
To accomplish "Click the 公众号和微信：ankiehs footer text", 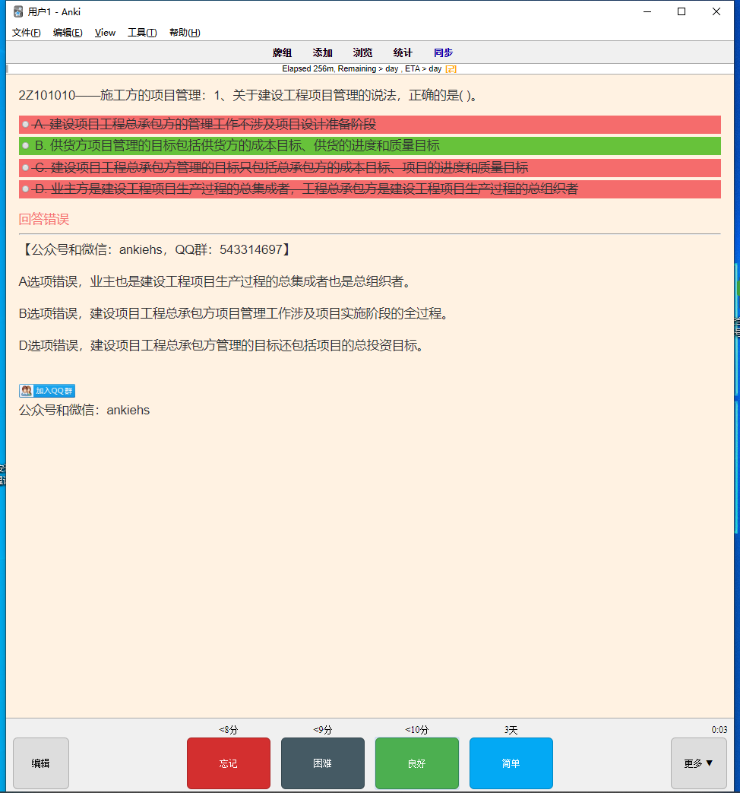I will 84,410.
